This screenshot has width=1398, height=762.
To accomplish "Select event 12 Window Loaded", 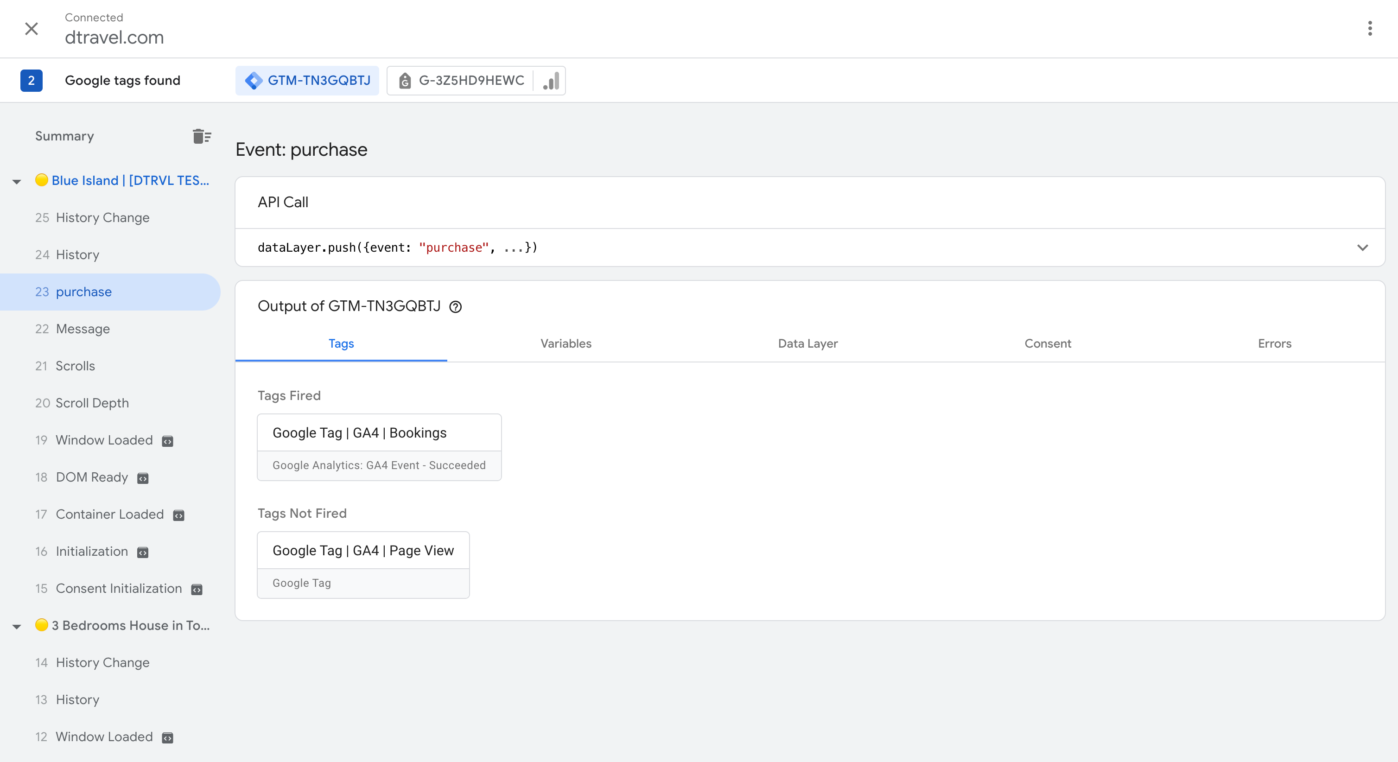I will (110, 737).
